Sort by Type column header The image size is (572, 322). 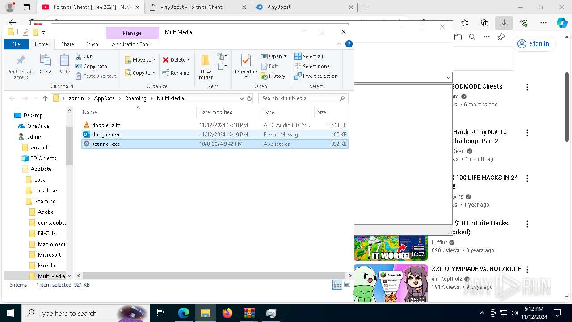click(x=287, y=112)
